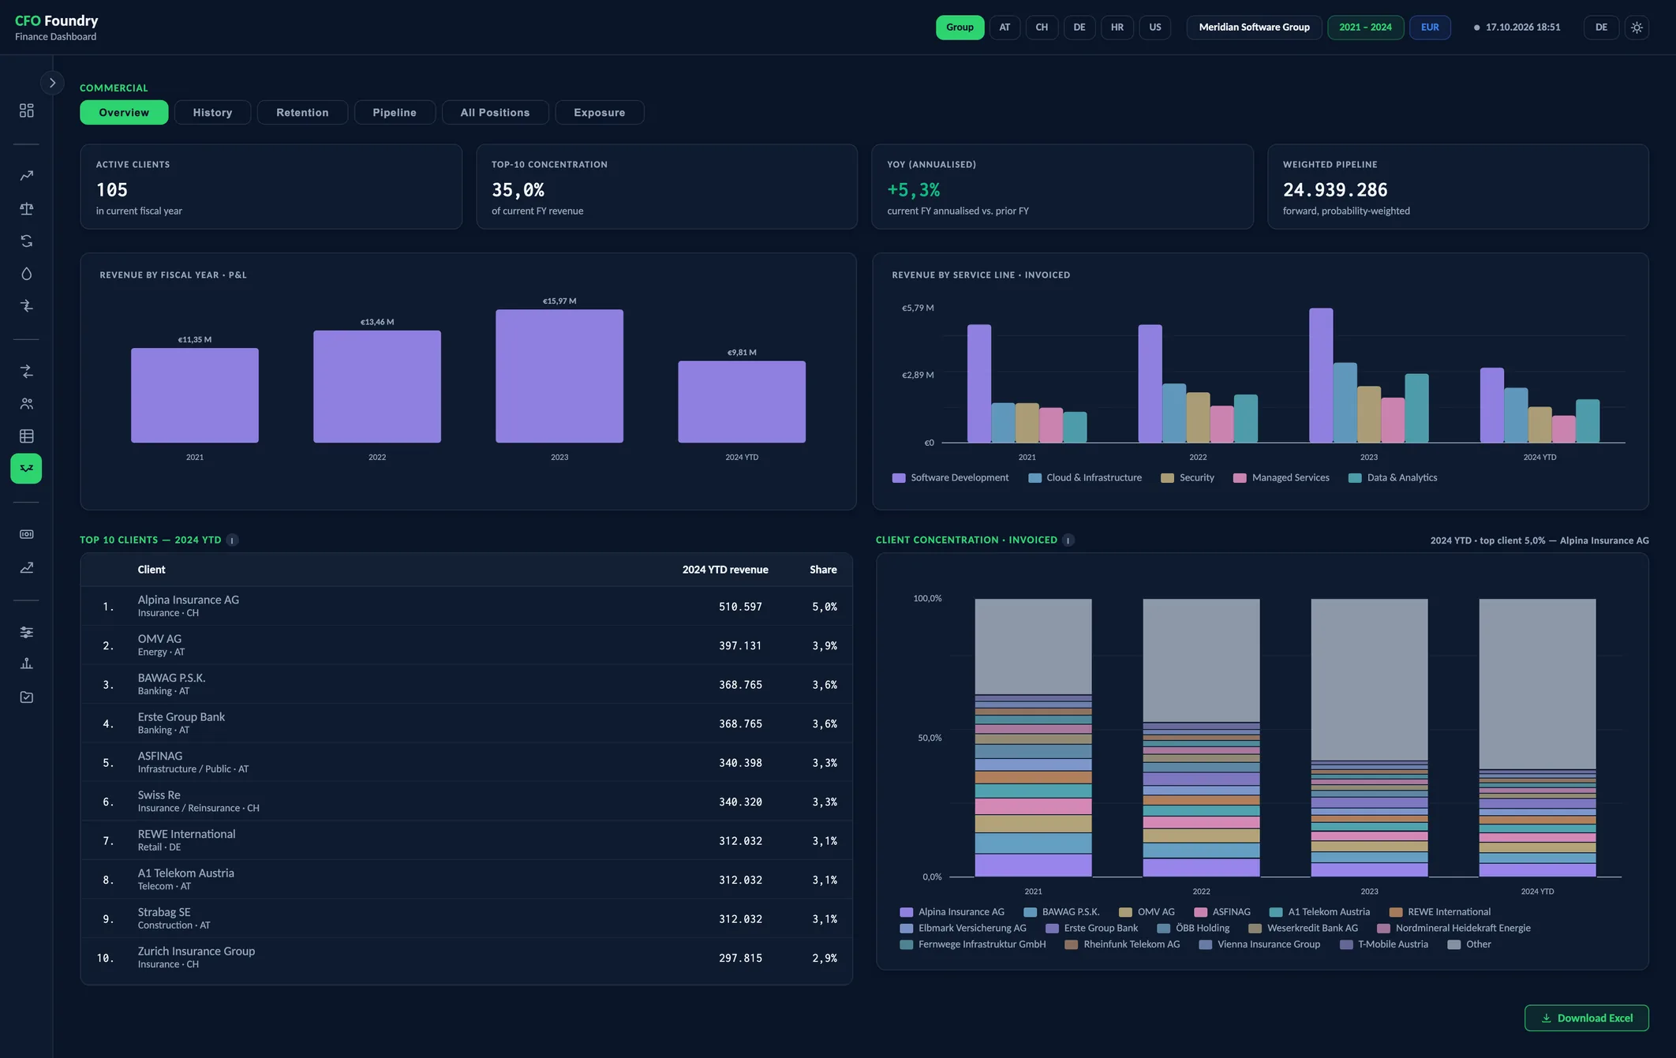Select the Alpina Insurance AG client row
The width and height of the screenshot is (1676, 1058).
466,606
